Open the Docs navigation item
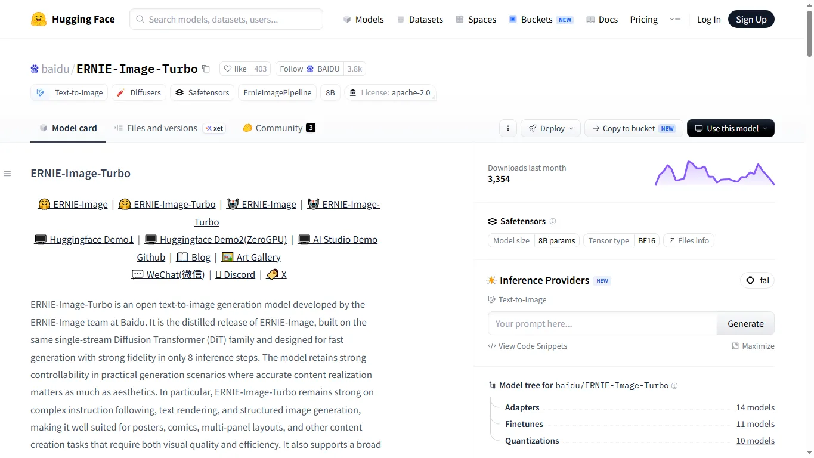This screenshot has width=814, height=458. click(x=602, y=19)
